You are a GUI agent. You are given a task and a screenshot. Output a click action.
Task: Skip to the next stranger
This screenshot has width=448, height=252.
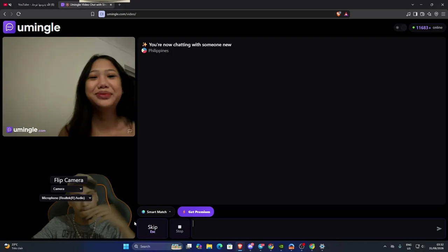click(153, 229)
